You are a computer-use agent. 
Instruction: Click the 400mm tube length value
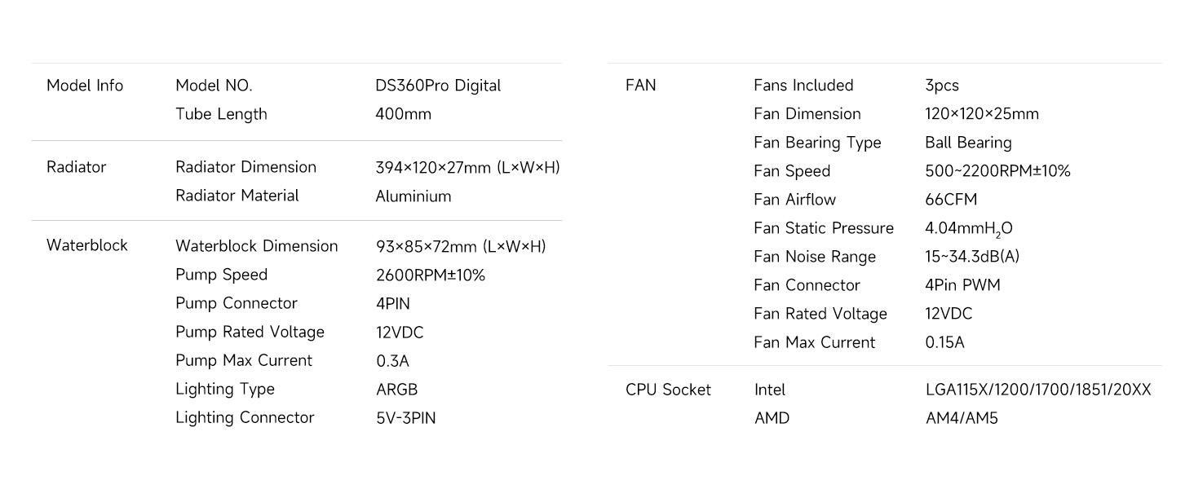click(403, 114)
